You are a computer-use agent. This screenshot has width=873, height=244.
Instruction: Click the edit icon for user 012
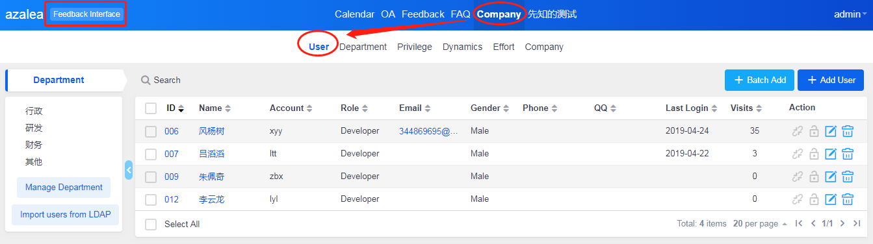click(x=830, y=199)
